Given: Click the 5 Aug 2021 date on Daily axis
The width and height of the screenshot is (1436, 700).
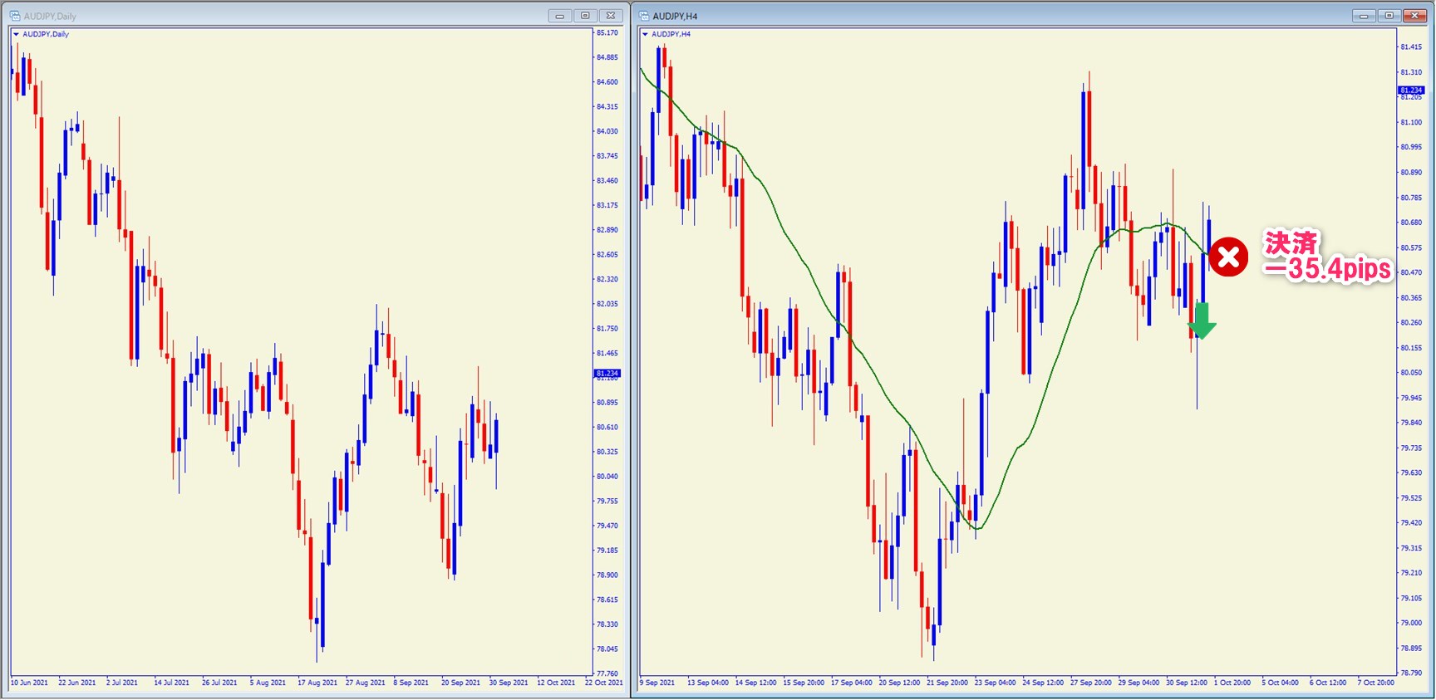Looking at the screenshot, I should click(x=268, y=683).
